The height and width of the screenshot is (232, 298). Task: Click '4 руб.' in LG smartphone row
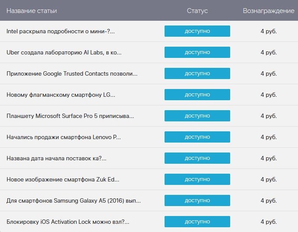[269, 95]
